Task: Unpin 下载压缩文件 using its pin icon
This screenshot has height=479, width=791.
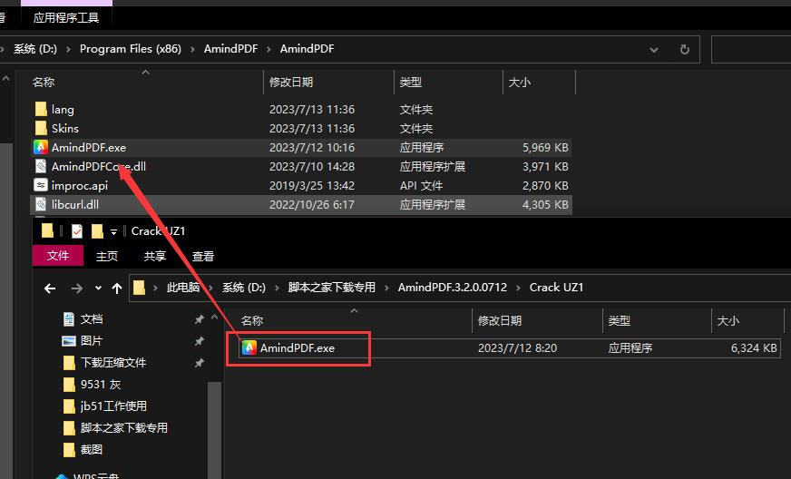Action: (200, 363)
